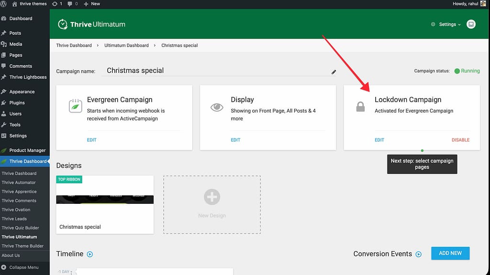Viewport: 490px width, 275px height.
Task: Click the Display eye icon
Action: coord(217,107)
